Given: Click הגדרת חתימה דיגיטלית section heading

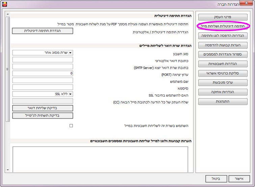Looking at the screenshot, I should 173,16.
